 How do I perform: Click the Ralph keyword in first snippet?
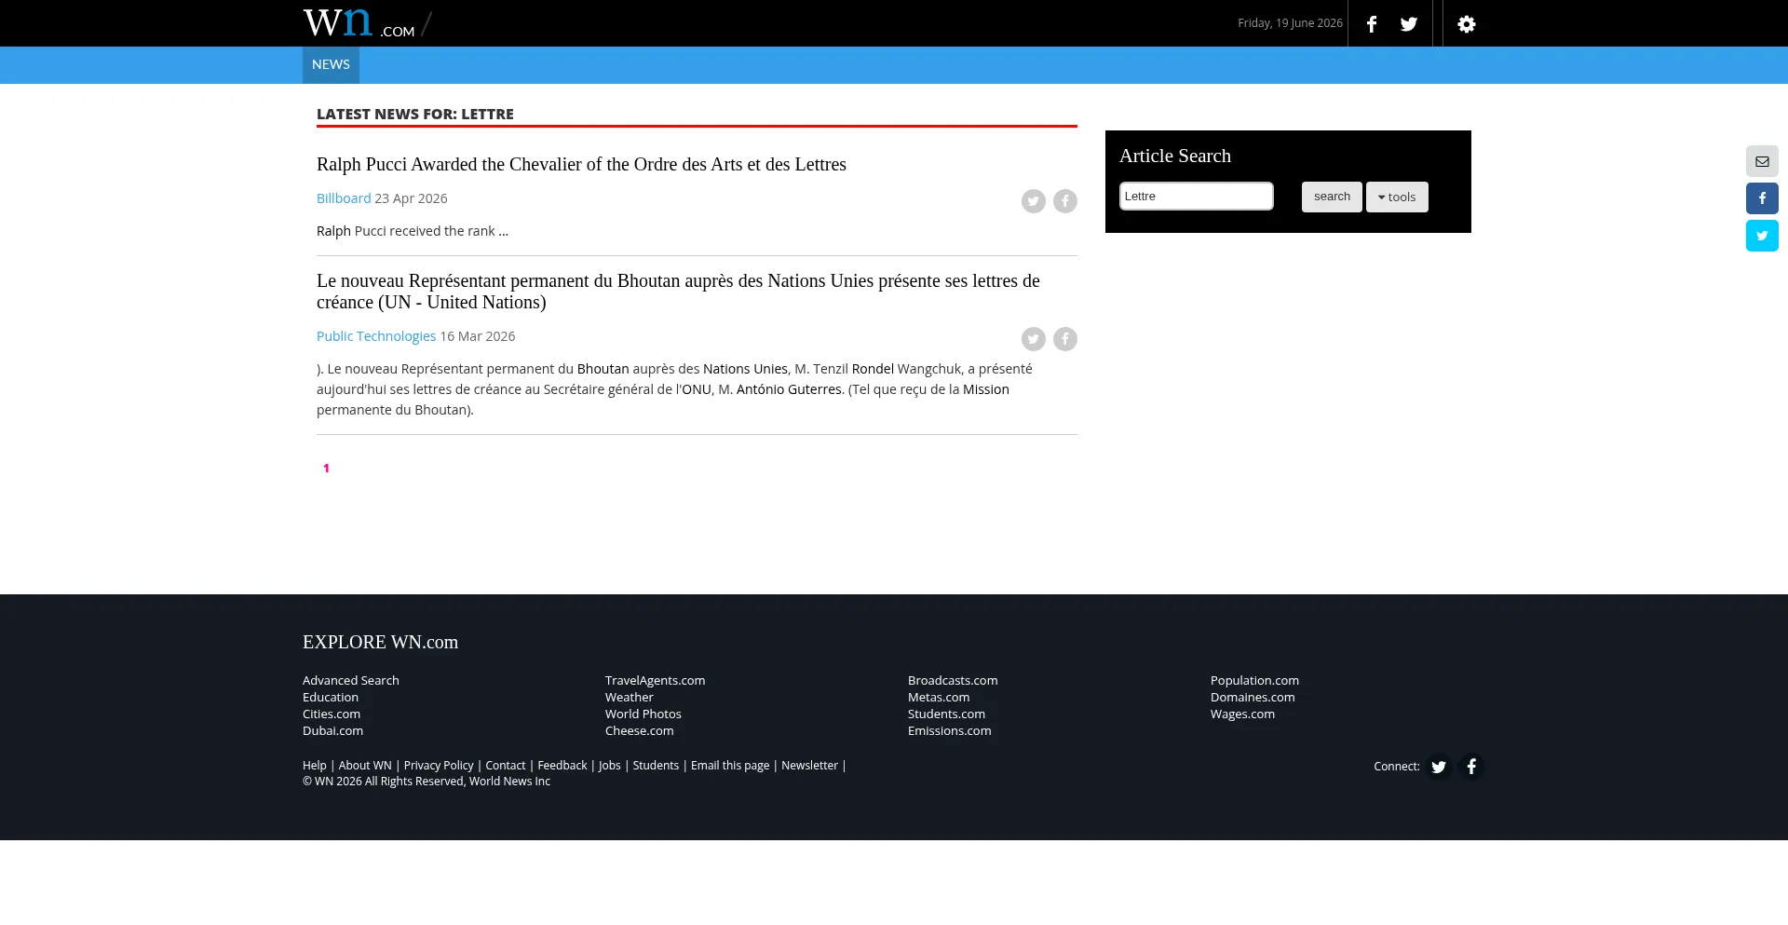(333, 231)
